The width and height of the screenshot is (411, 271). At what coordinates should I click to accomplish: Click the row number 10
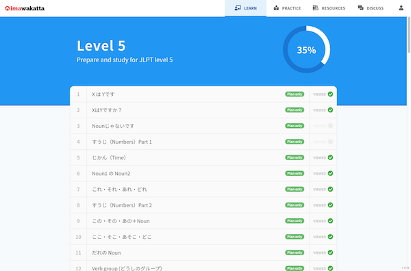click(78, 237)
